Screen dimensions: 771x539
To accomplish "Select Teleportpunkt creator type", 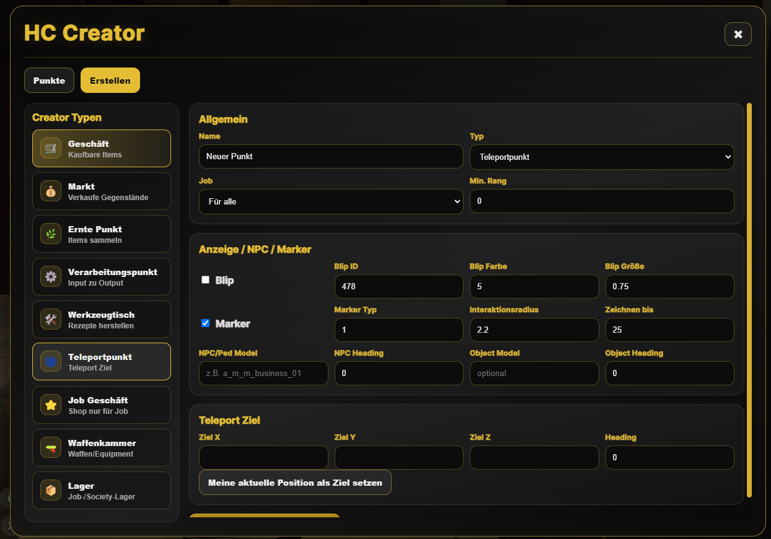I will 102,361.
